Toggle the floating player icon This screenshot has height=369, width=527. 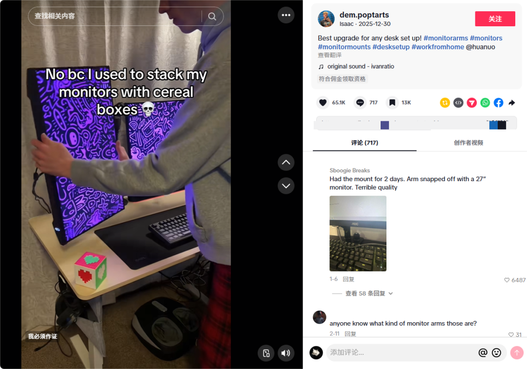click(x=266, y=353)
